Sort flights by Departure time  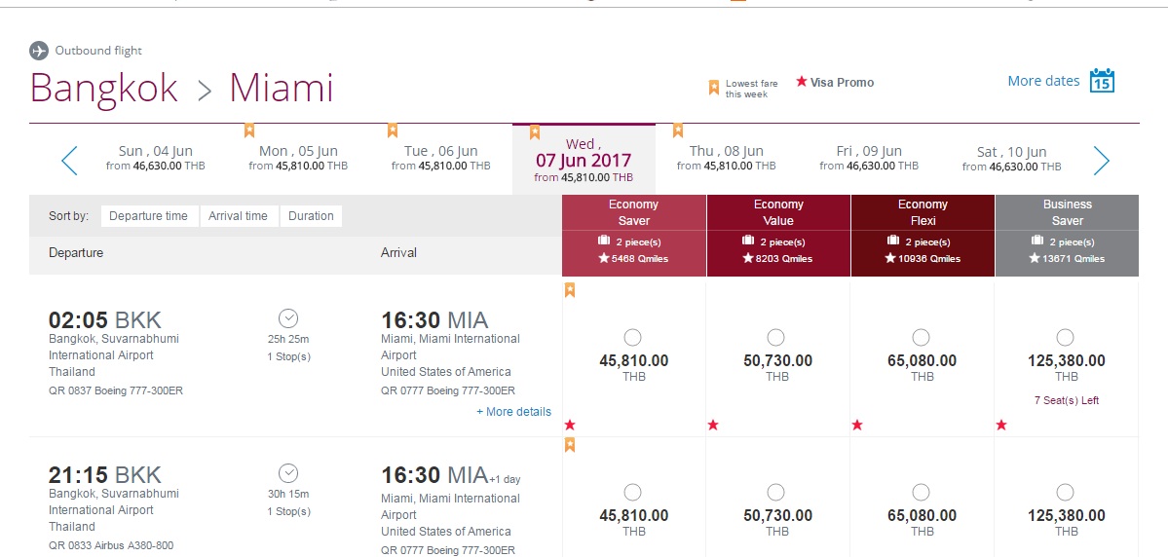148,216
